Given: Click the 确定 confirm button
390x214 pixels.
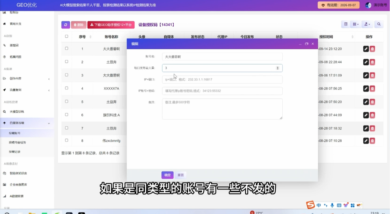Looking at the screenshot, I should [167, 175].
